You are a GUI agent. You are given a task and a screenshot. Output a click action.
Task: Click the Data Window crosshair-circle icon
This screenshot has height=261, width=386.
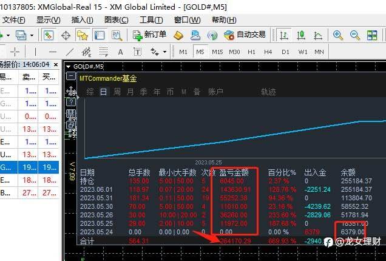(66, 35)
